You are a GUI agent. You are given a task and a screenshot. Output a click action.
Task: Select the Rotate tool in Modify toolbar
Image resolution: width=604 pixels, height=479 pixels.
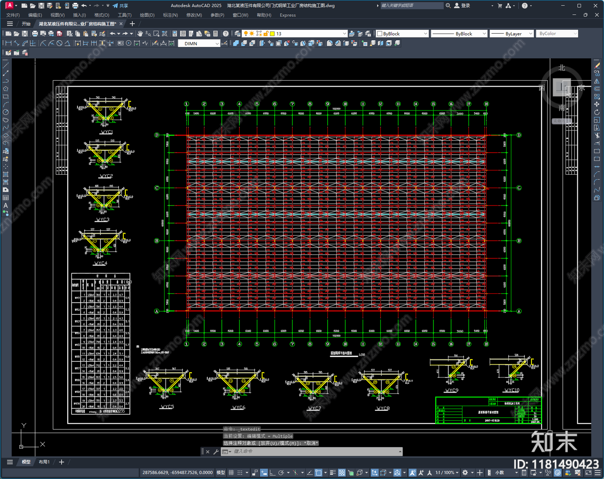(x=597, y=112)
